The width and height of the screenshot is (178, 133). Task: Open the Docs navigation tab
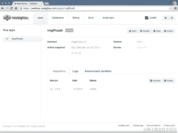pos(91,18)
